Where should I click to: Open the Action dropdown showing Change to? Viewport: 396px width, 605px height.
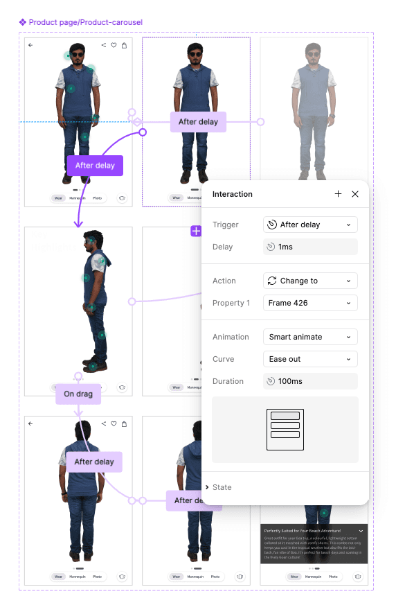pos(310,281)
